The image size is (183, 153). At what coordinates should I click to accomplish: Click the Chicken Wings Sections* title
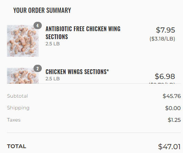coord(77,72)
